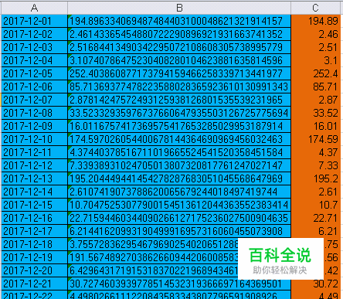Select the 2017-12-19 cell
Image resolution: width=343 pixels, height=299 pixels.
pyautogui.click(x=34, y=257)
